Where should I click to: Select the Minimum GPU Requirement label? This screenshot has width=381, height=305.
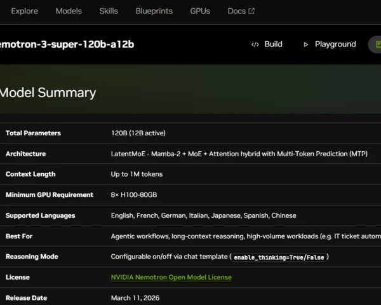(50, 195)
